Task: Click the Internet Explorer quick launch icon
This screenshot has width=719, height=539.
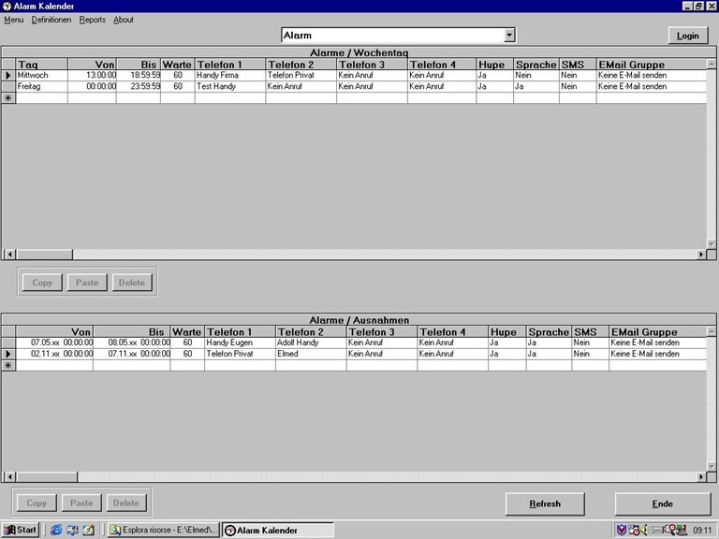Action: [x=55, y=530]
